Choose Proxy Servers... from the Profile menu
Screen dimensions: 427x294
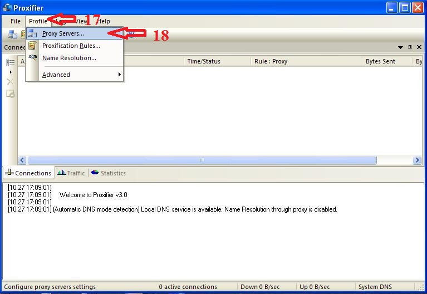point(75,33)
